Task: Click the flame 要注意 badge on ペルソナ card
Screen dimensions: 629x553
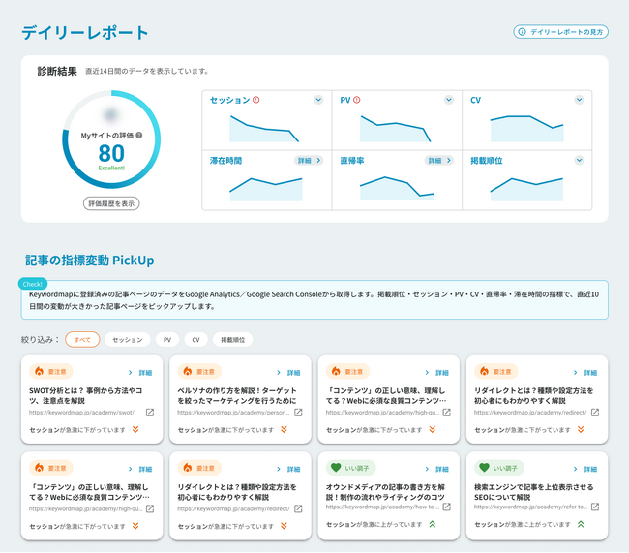Action: pos(199,372)
